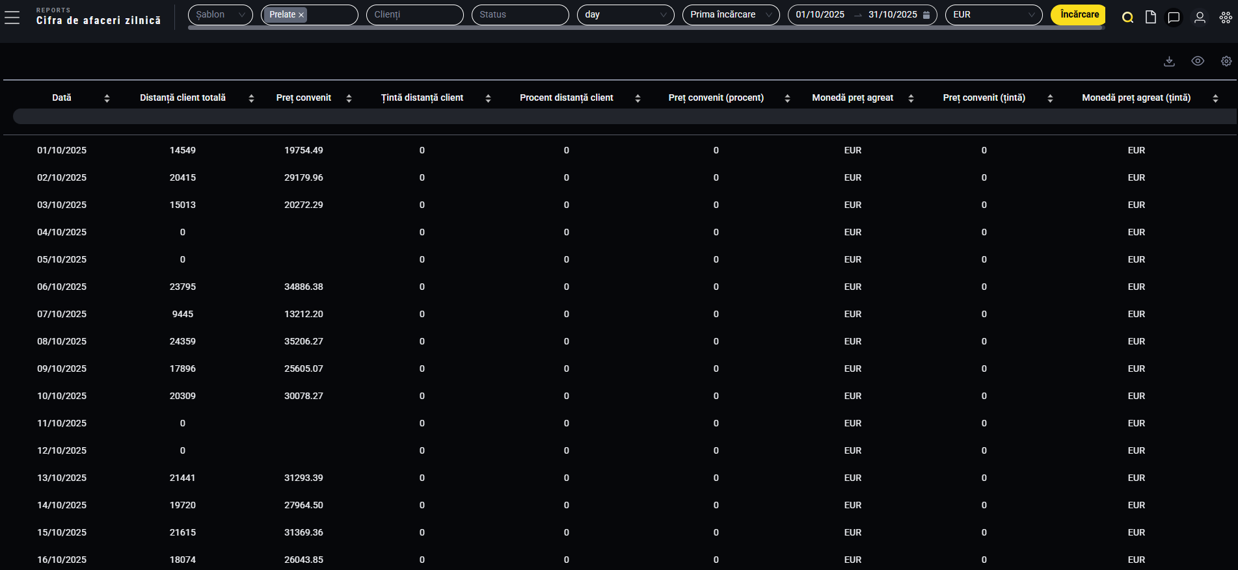1238x570 pixels.
Task: Open the hamburger navigation menu
Action: pos(12,18)
